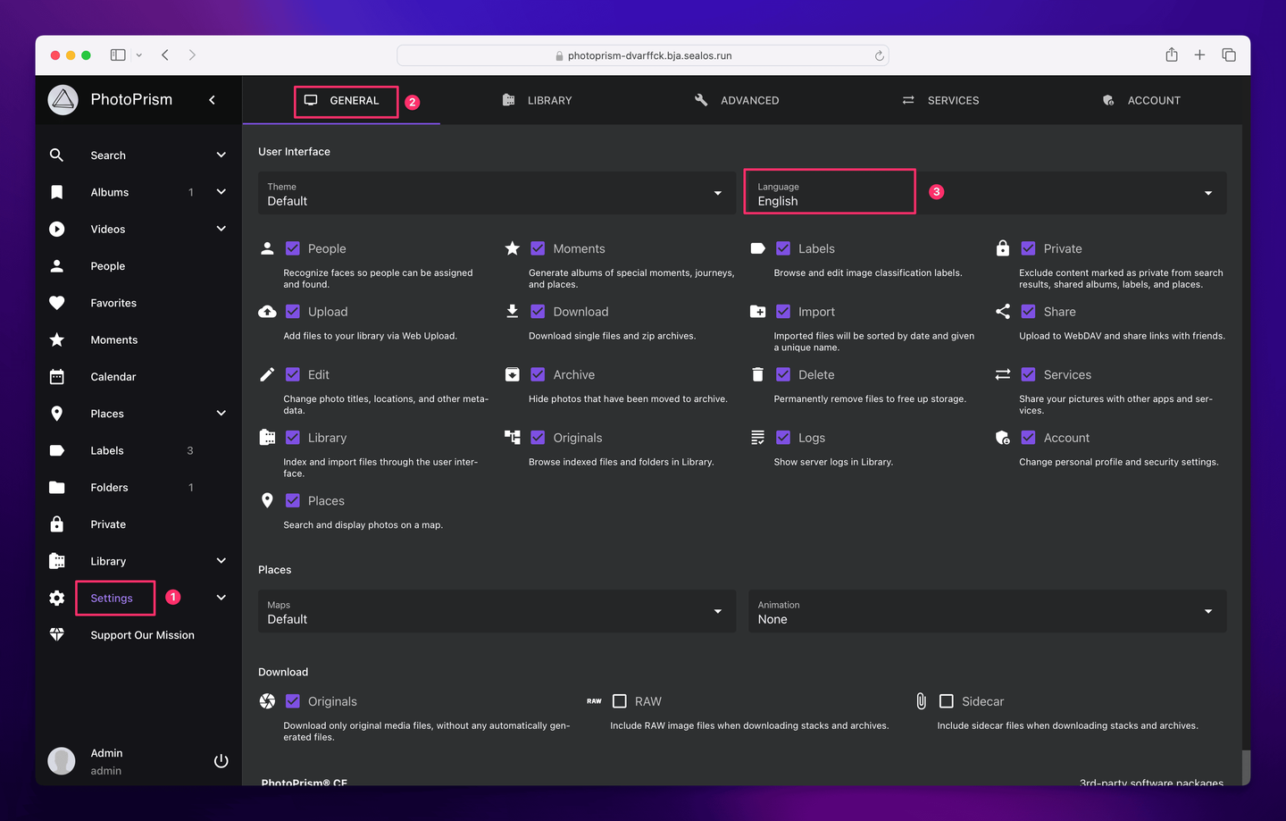The image size is (1286, 821).
Task: Open the Maps style dropdown
Action: tap(496, 611)
